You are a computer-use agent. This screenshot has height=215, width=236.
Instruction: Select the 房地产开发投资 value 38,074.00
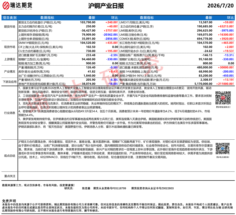[89, 84]
